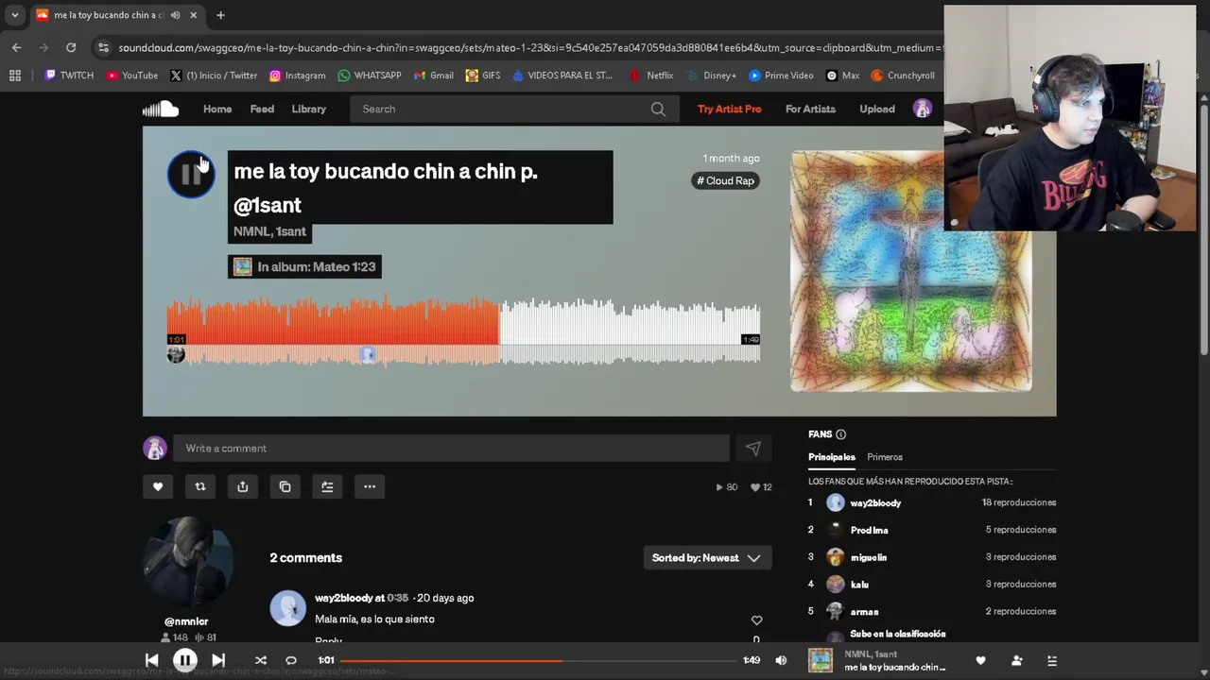This screenshot has width=1210, height=680.
Task: Follow the artist from the player bar
Action: coord(1016,660)
